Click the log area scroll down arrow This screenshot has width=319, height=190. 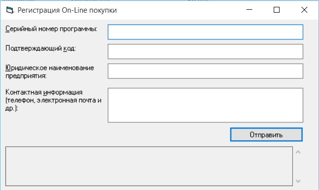298,181
